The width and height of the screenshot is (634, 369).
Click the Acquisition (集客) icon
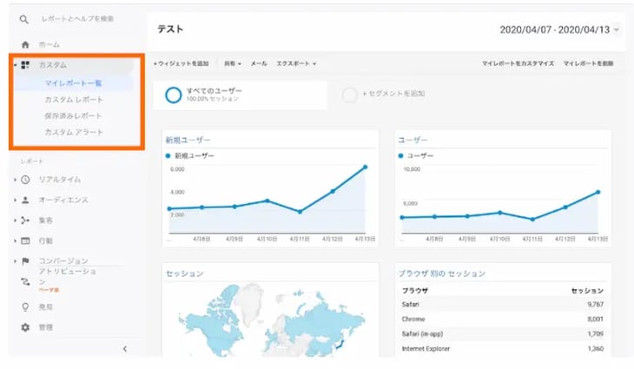[26, 221]
